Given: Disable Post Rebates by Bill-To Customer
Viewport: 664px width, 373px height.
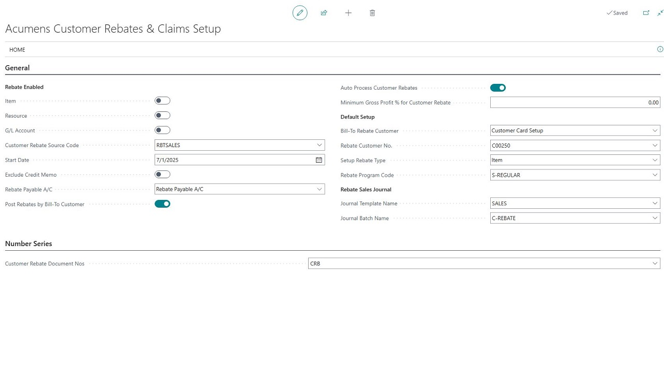Looking at the screenshot, I should 162,204.
